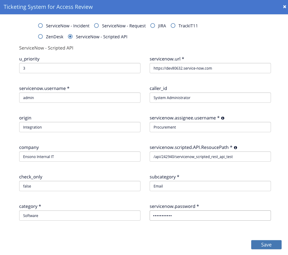Click info icon beside servicenow.scripted.API.ResoucePath
Viewport: 288px width, 255px height.
pos(235,148)
